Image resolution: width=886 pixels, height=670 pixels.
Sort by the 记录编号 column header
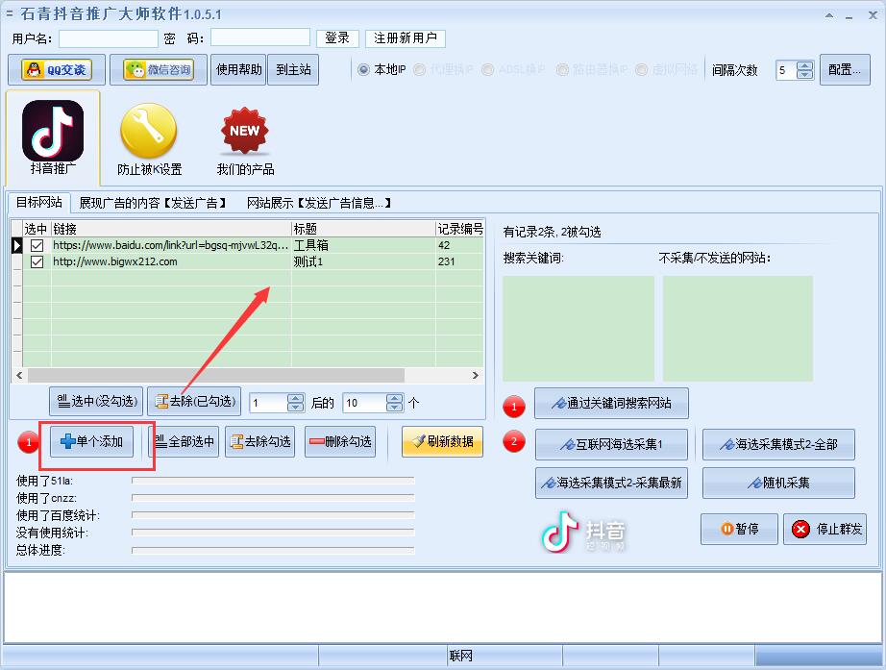click(460, 229)
